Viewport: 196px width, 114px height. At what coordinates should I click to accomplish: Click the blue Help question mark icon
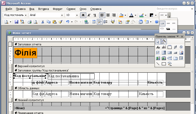[156, 22]
